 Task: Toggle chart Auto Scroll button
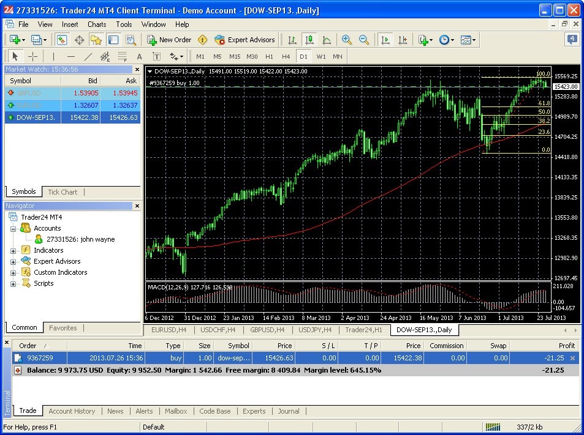coord(385,40)
